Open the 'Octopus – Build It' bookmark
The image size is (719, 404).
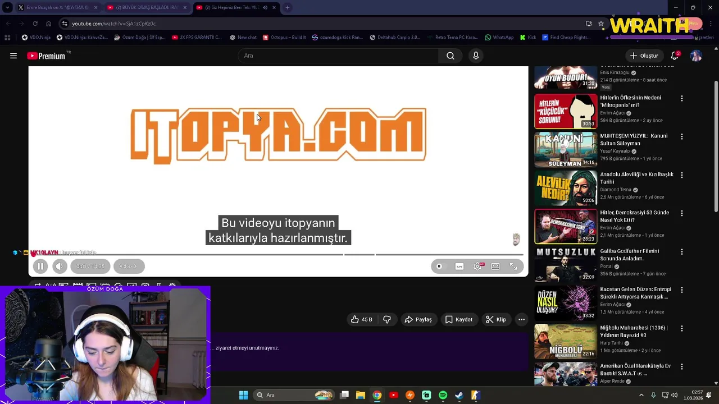point(284,38)
